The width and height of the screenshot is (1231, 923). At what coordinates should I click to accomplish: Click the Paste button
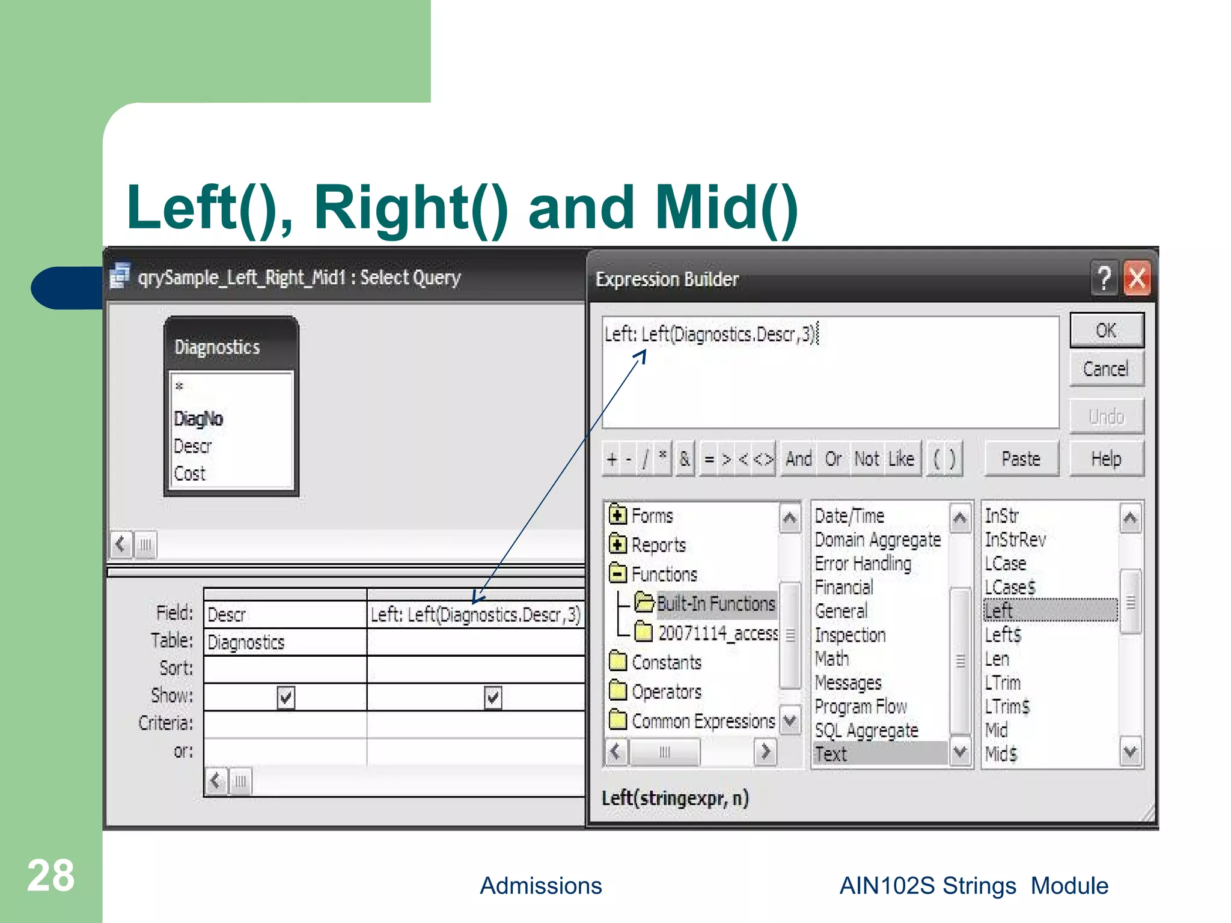[1021, 459]
